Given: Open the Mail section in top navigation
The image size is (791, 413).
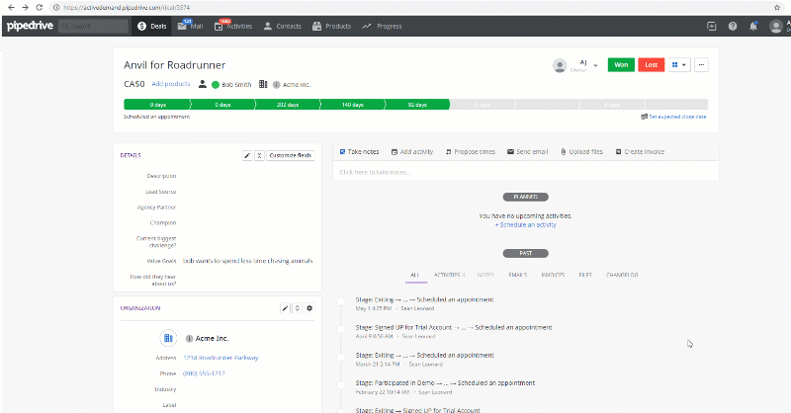Looking at the screenshot, I should [x=190, y=27].
